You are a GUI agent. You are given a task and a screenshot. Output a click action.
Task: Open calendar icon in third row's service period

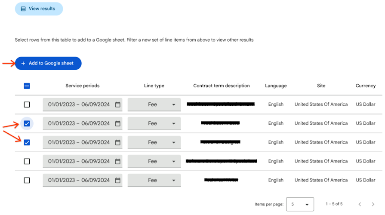[118, 142]
